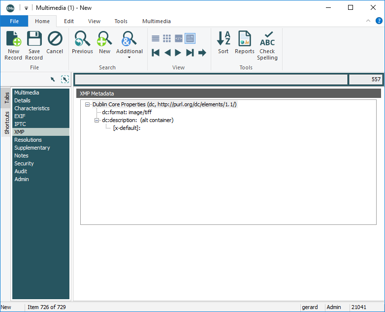Collapse the dc:description tree node

pyautogui.click(x=97, y=120)
